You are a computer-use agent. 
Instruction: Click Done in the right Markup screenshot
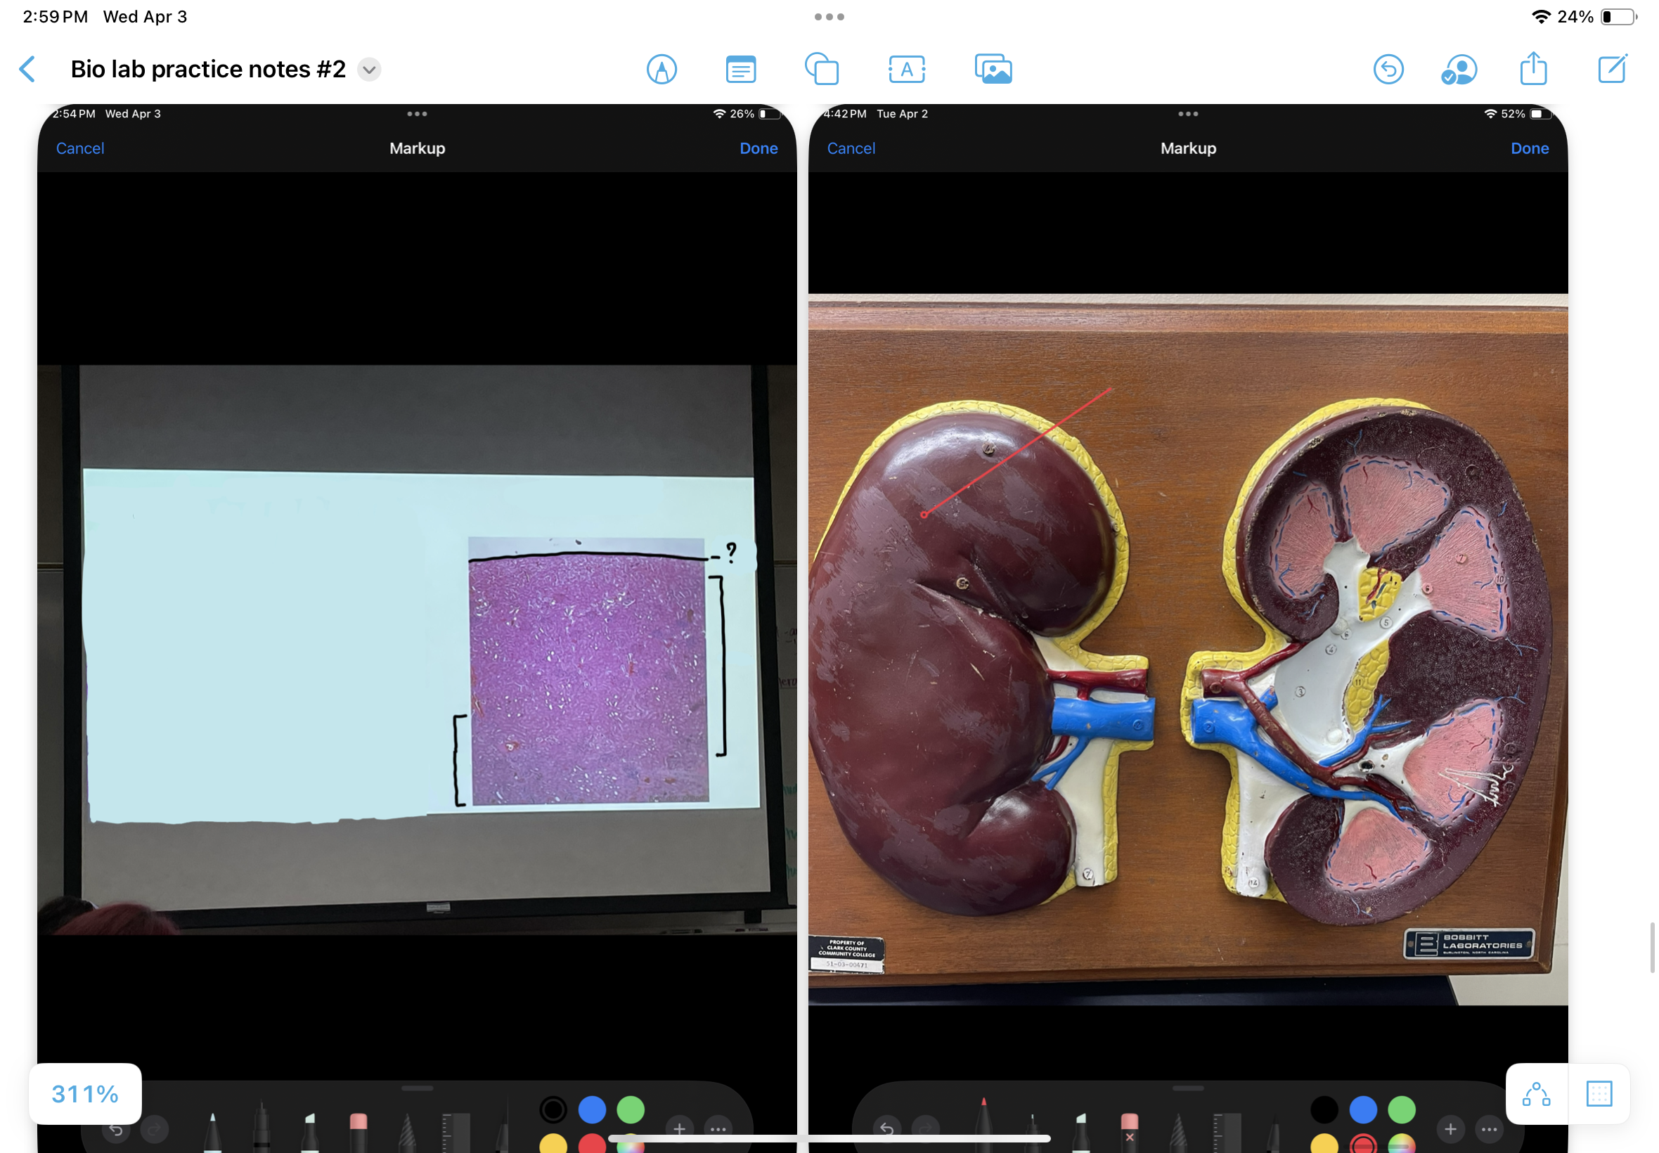(1529, 148)
